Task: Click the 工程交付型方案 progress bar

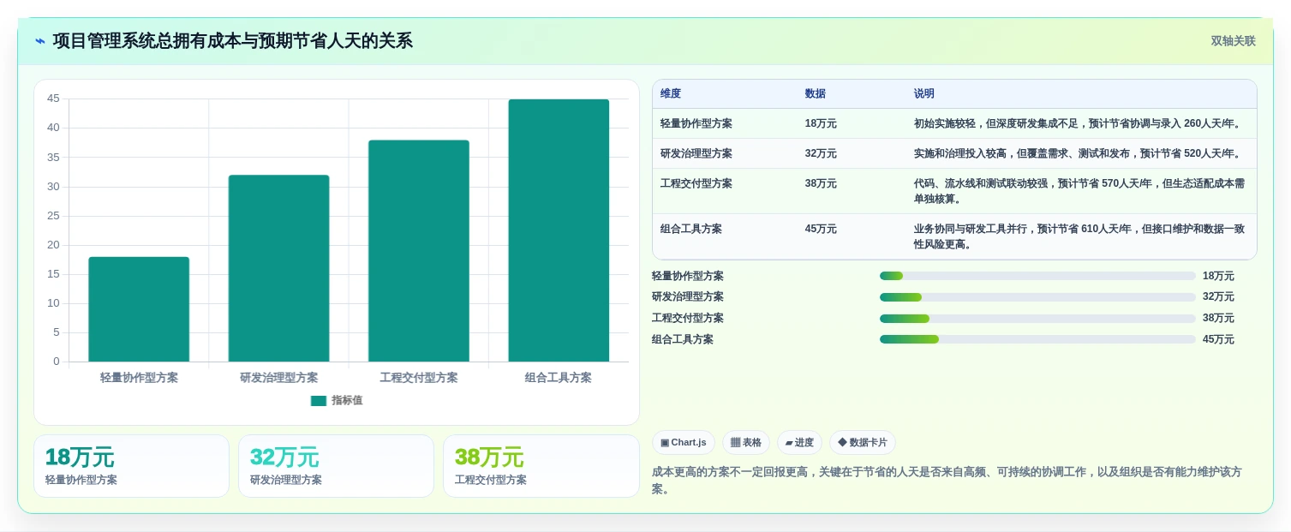Action: coord(1037,319)
